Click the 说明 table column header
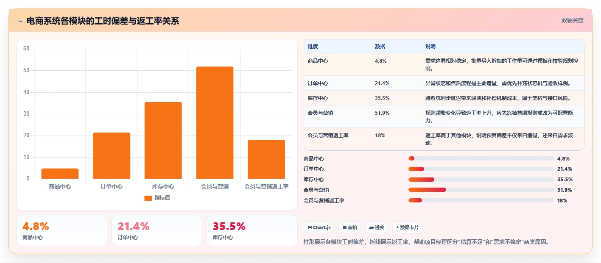The height and width of the screenshot is (263, 601). [430, 47]
